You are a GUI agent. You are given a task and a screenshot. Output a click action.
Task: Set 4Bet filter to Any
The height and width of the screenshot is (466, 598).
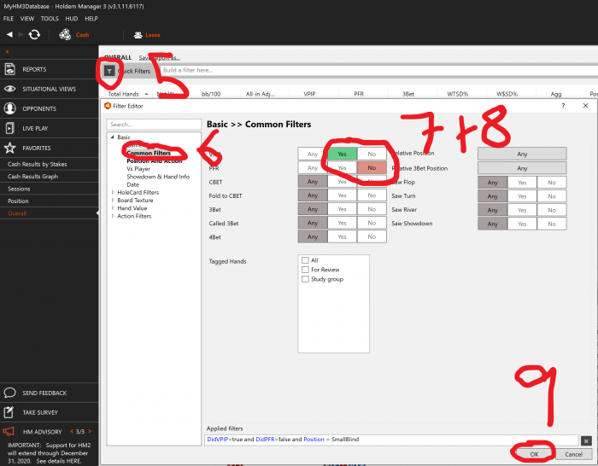(x=313, y=236)
